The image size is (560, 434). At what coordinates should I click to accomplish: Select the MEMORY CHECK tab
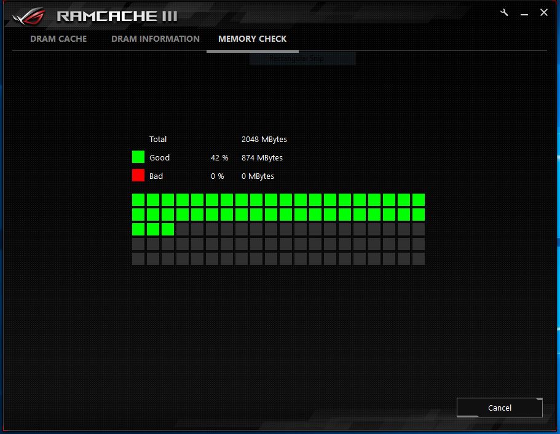click(x=253, y=39)
